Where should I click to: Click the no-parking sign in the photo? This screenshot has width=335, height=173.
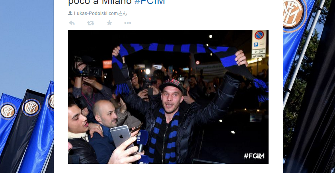(259, 35)
